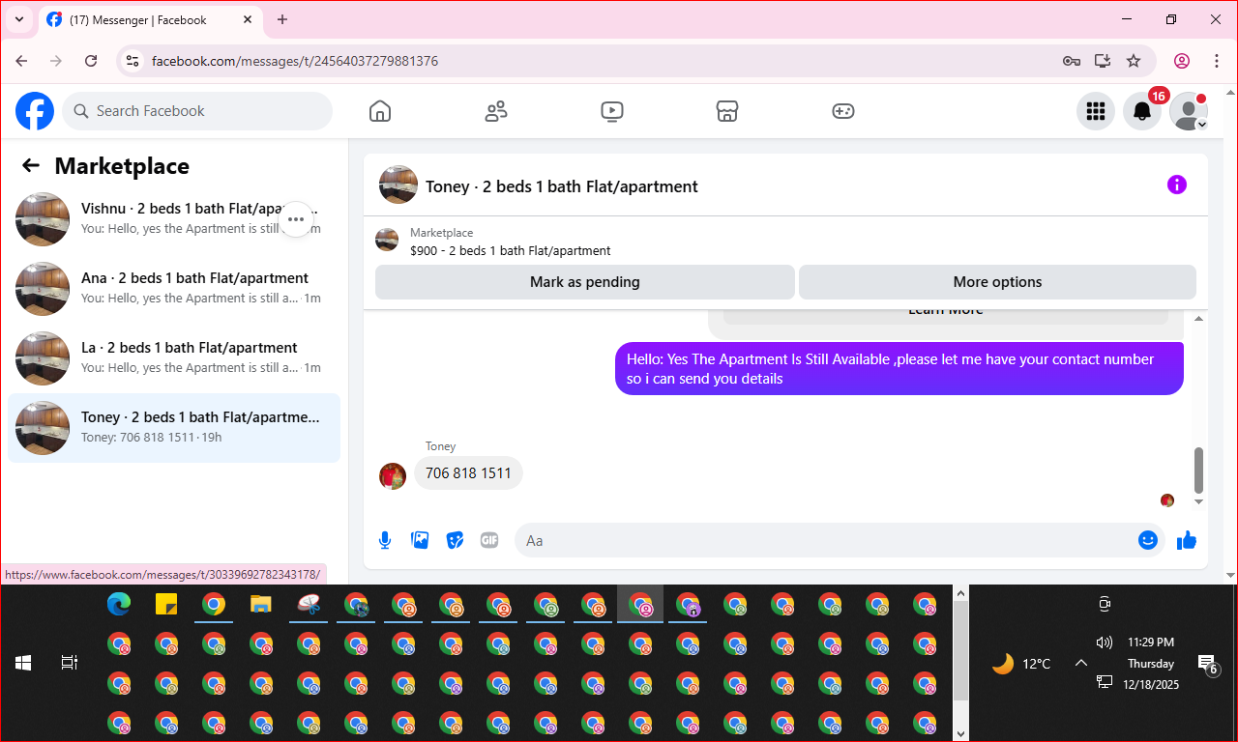Open the volume control in system tray
The image size is (1238, 742).
[1105, 642]
